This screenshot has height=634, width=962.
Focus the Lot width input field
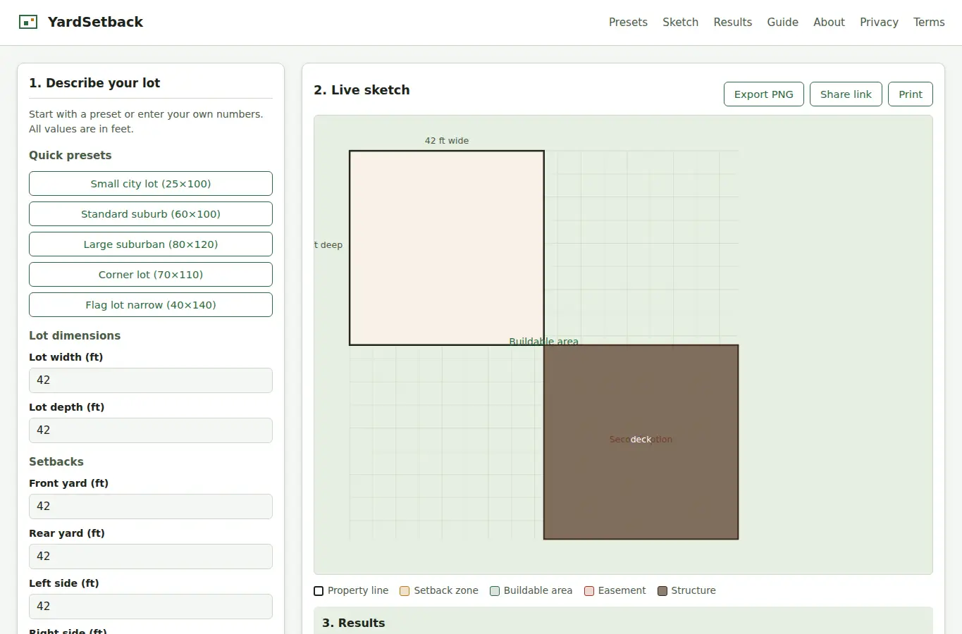pyautogui.click(x=151, y=380)
